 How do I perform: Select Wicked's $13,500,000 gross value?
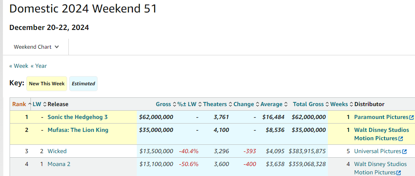156,151
